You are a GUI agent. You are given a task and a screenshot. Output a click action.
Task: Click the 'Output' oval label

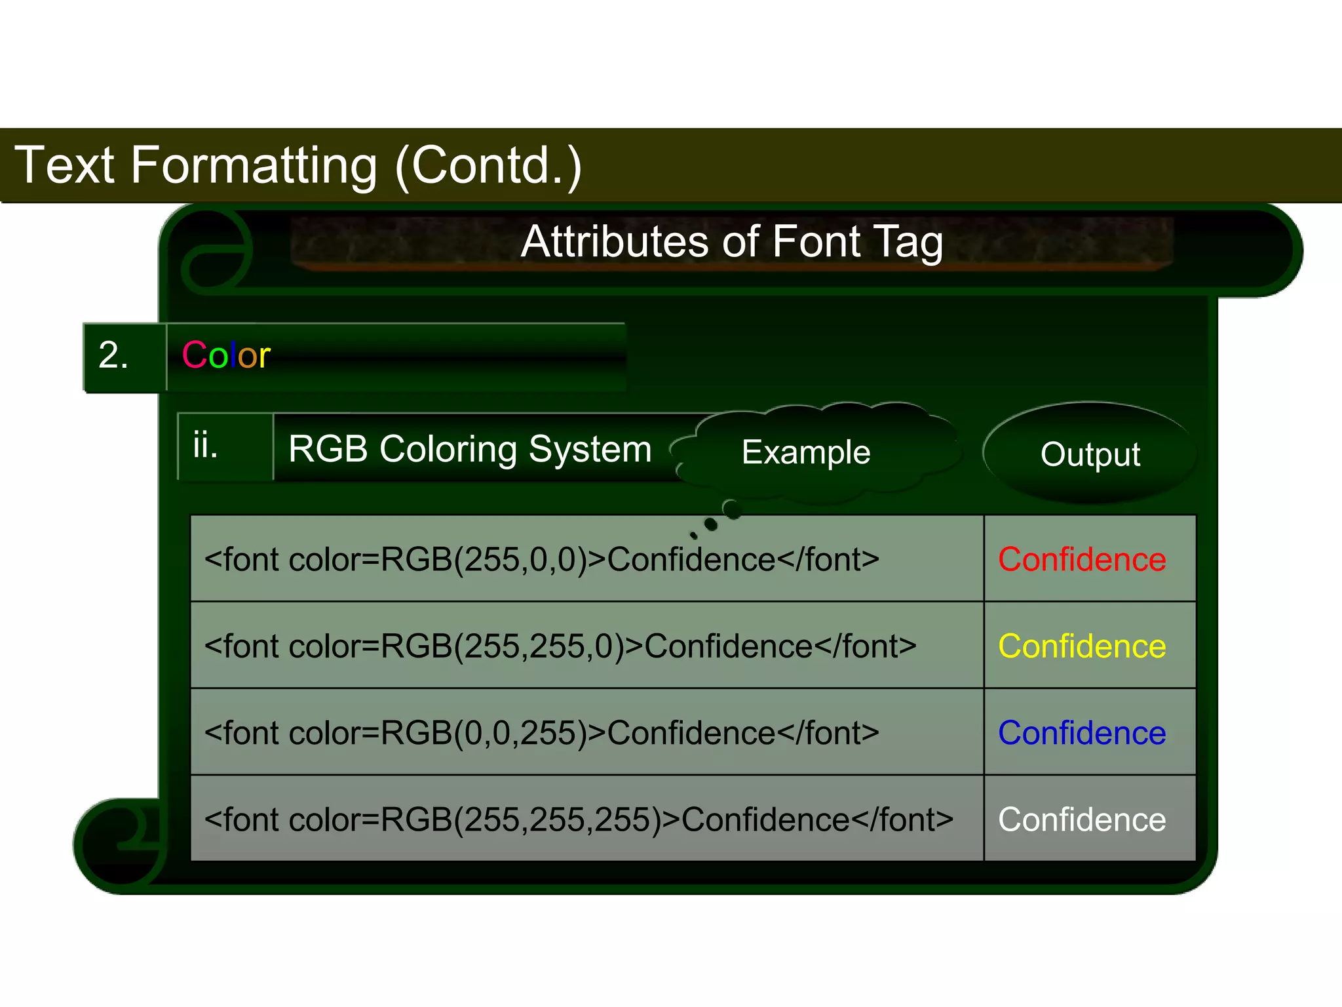[1090, 454]
